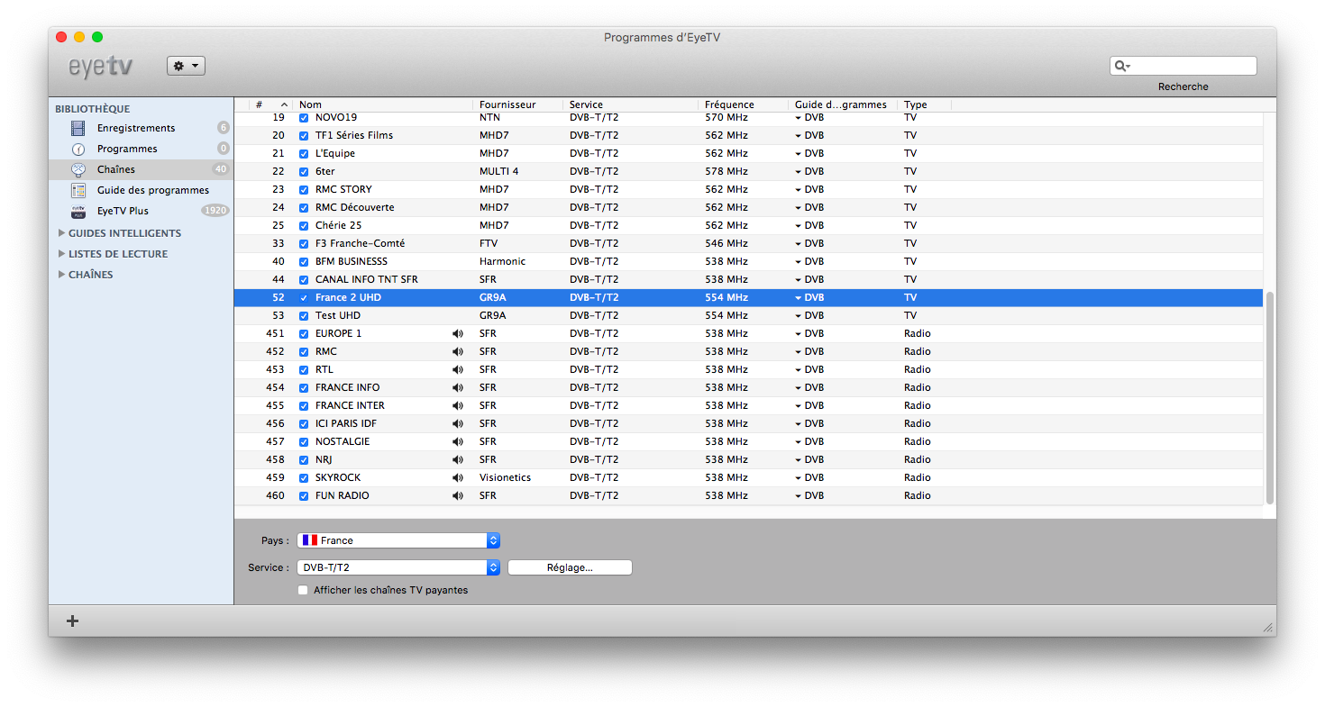Sort the list by Fournisseur column
The width and height of the screenshot is (1325, 707).
click(507, 104)
